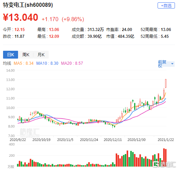Click the 2020/12/11 date axis label
This screenshot has width=178, height=170.
113,140
